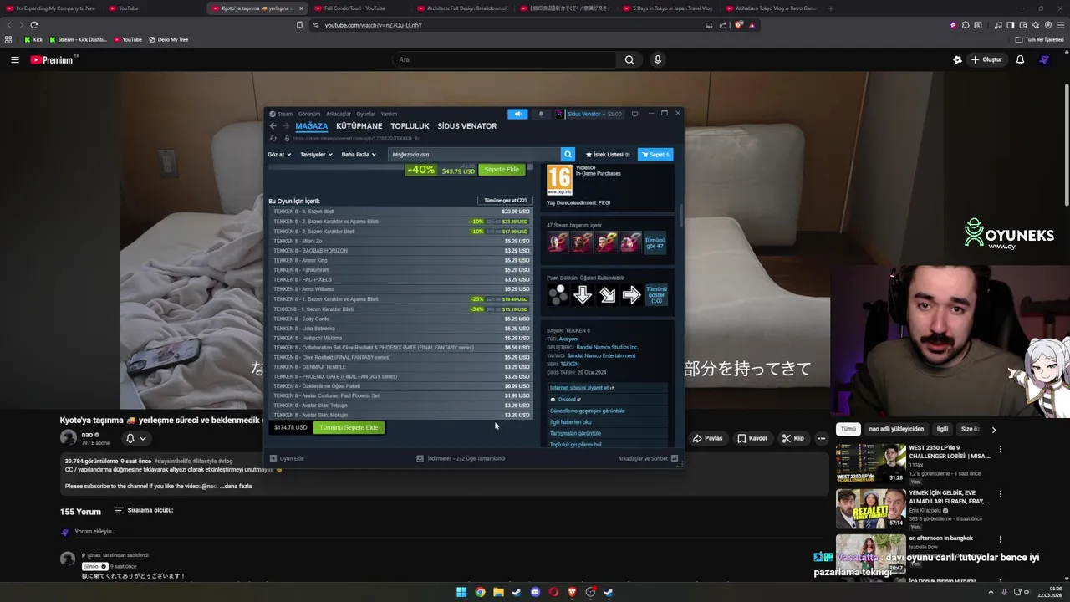
Task: Switch to TOPLULUK tab in Steam
Action: pyautogui.click(x=410, y=126)
